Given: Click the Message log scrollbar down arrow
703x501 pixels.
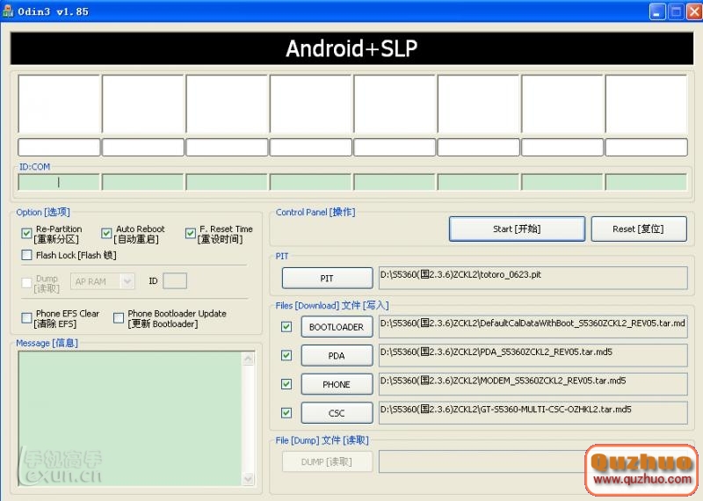Looking at the screenshot, I should coord(249,479).
